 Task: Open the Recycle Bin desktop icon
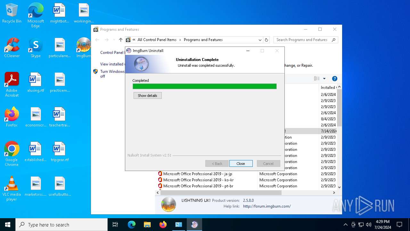(x=12, y=13)
